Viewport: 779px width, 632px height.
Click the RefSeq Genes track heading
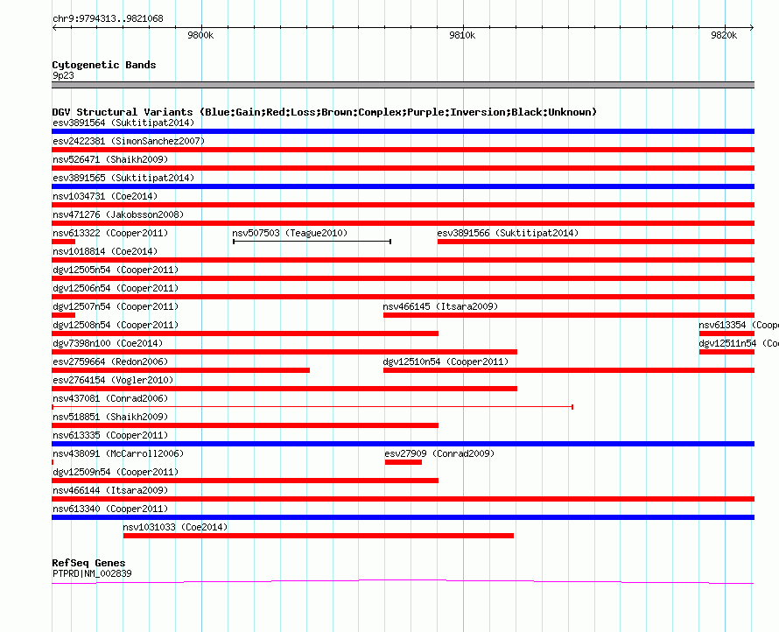[88, 563]
